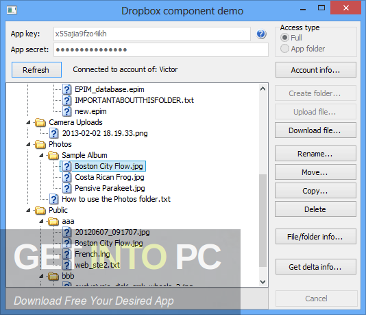Click the blue help icon beside App key

pyautogui.click(x=261, y=34)
